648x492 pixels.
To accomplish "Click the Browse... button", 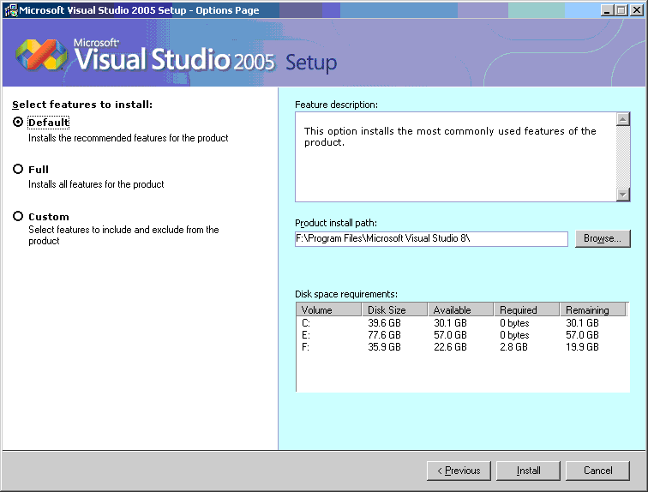I will tap(603, 238).
